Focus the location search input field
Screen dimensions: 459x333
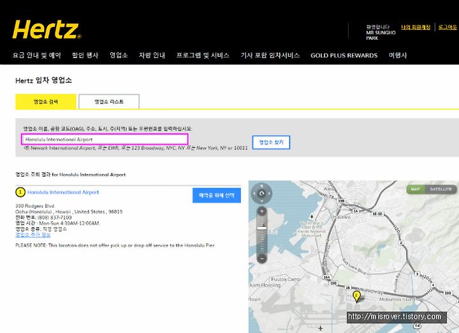click(x=105, y=140)
